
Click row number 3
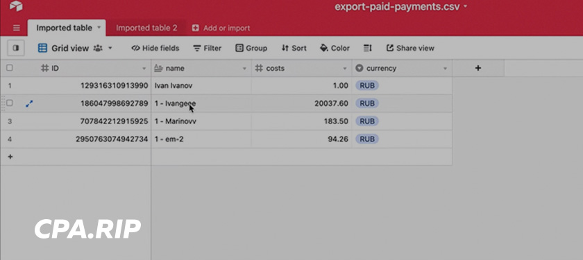[10, 121]
